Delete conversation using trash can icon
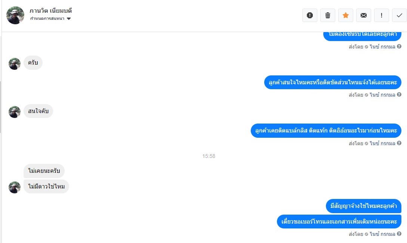 coord(327,15)
